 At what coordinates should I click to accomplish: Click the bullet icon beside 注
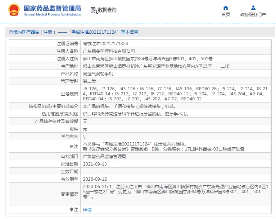coord(72,209)
